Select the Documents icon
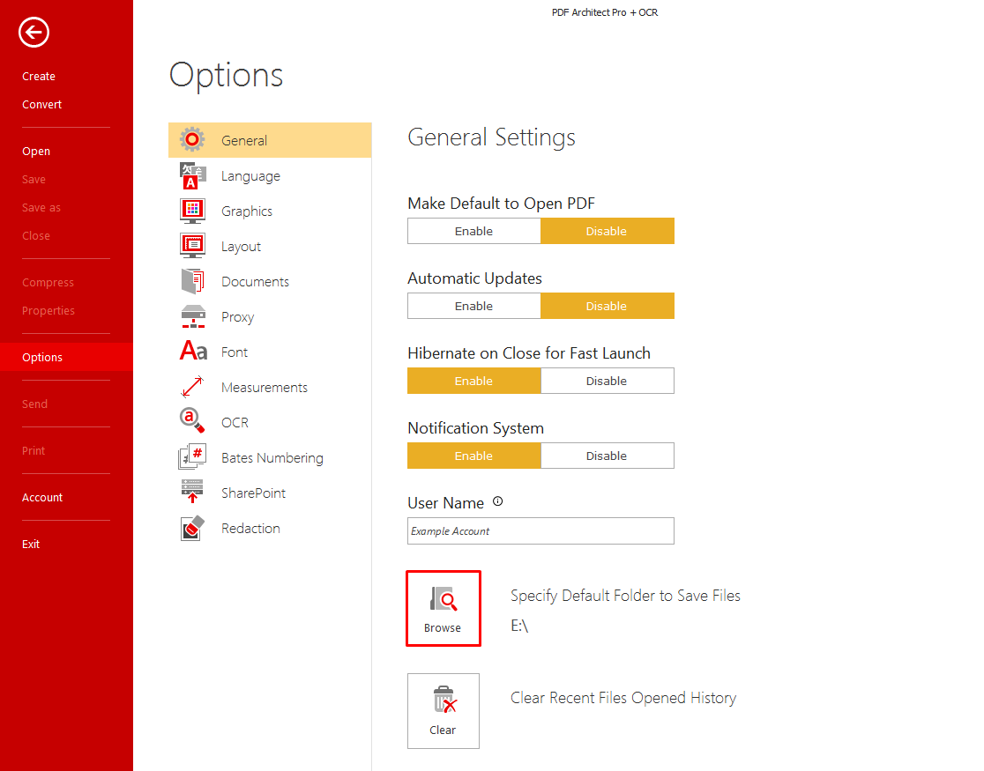Screen dimensions: 984x771 coord(193,281)
